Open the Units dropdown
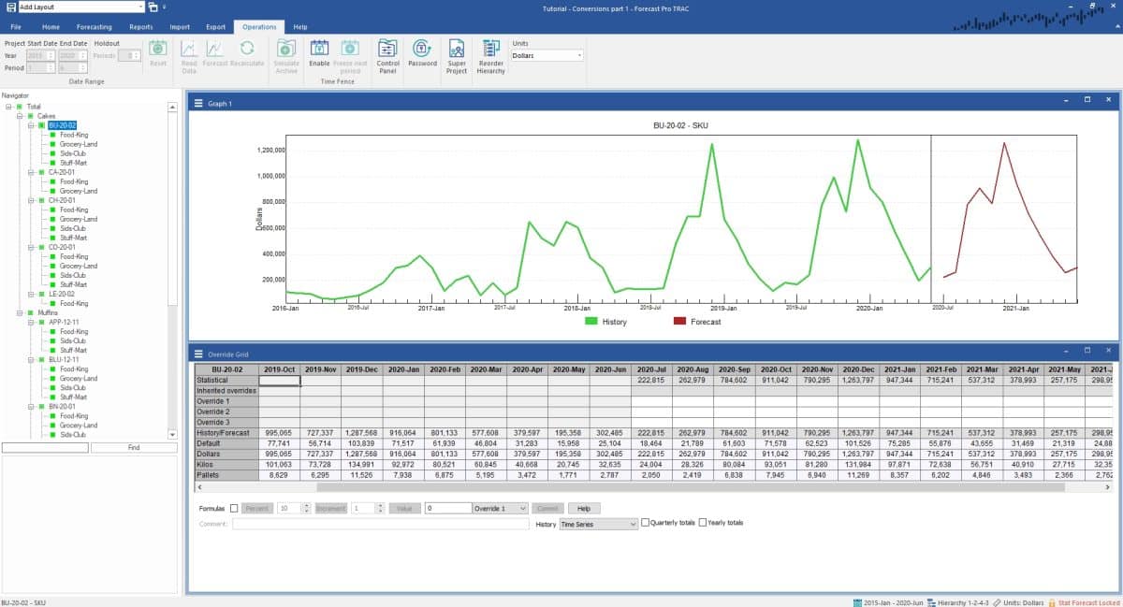This screenshot has width=1123, height=607. (547, 55)
